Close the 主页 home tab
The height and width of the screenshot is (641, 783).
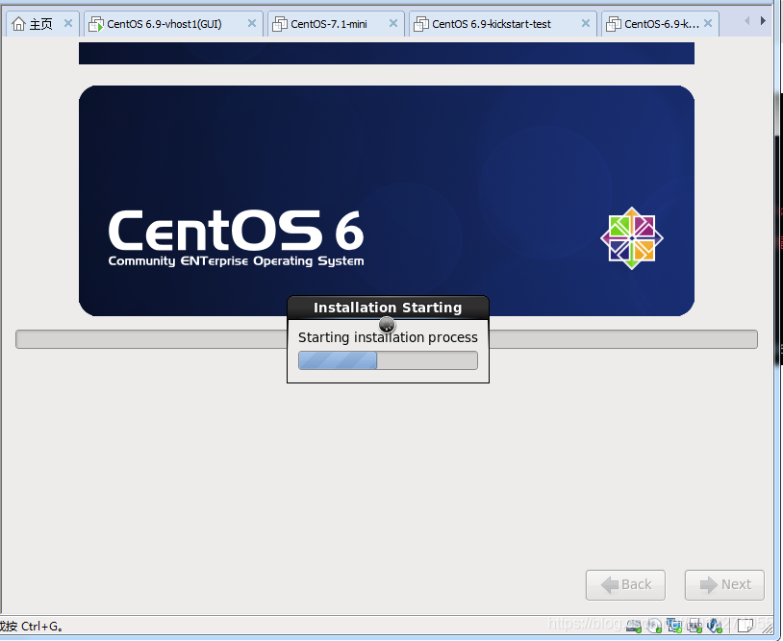click(x=68, y=23)
